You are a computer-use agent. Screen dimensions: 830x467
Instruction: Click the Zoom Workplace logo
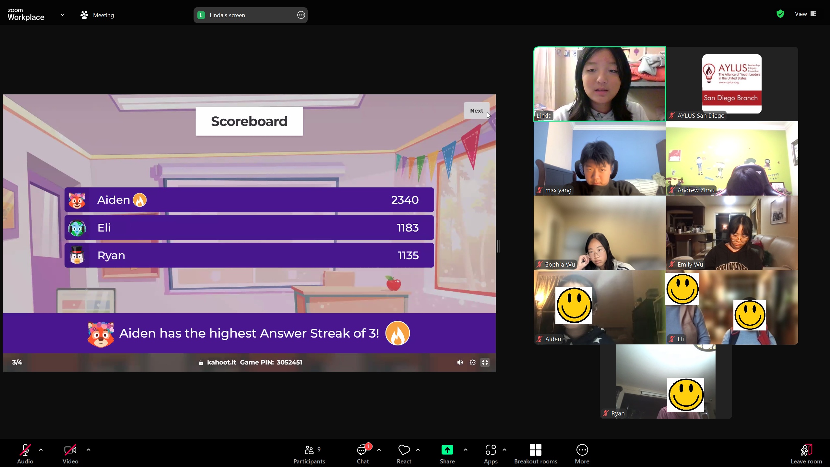coord(26,15)
